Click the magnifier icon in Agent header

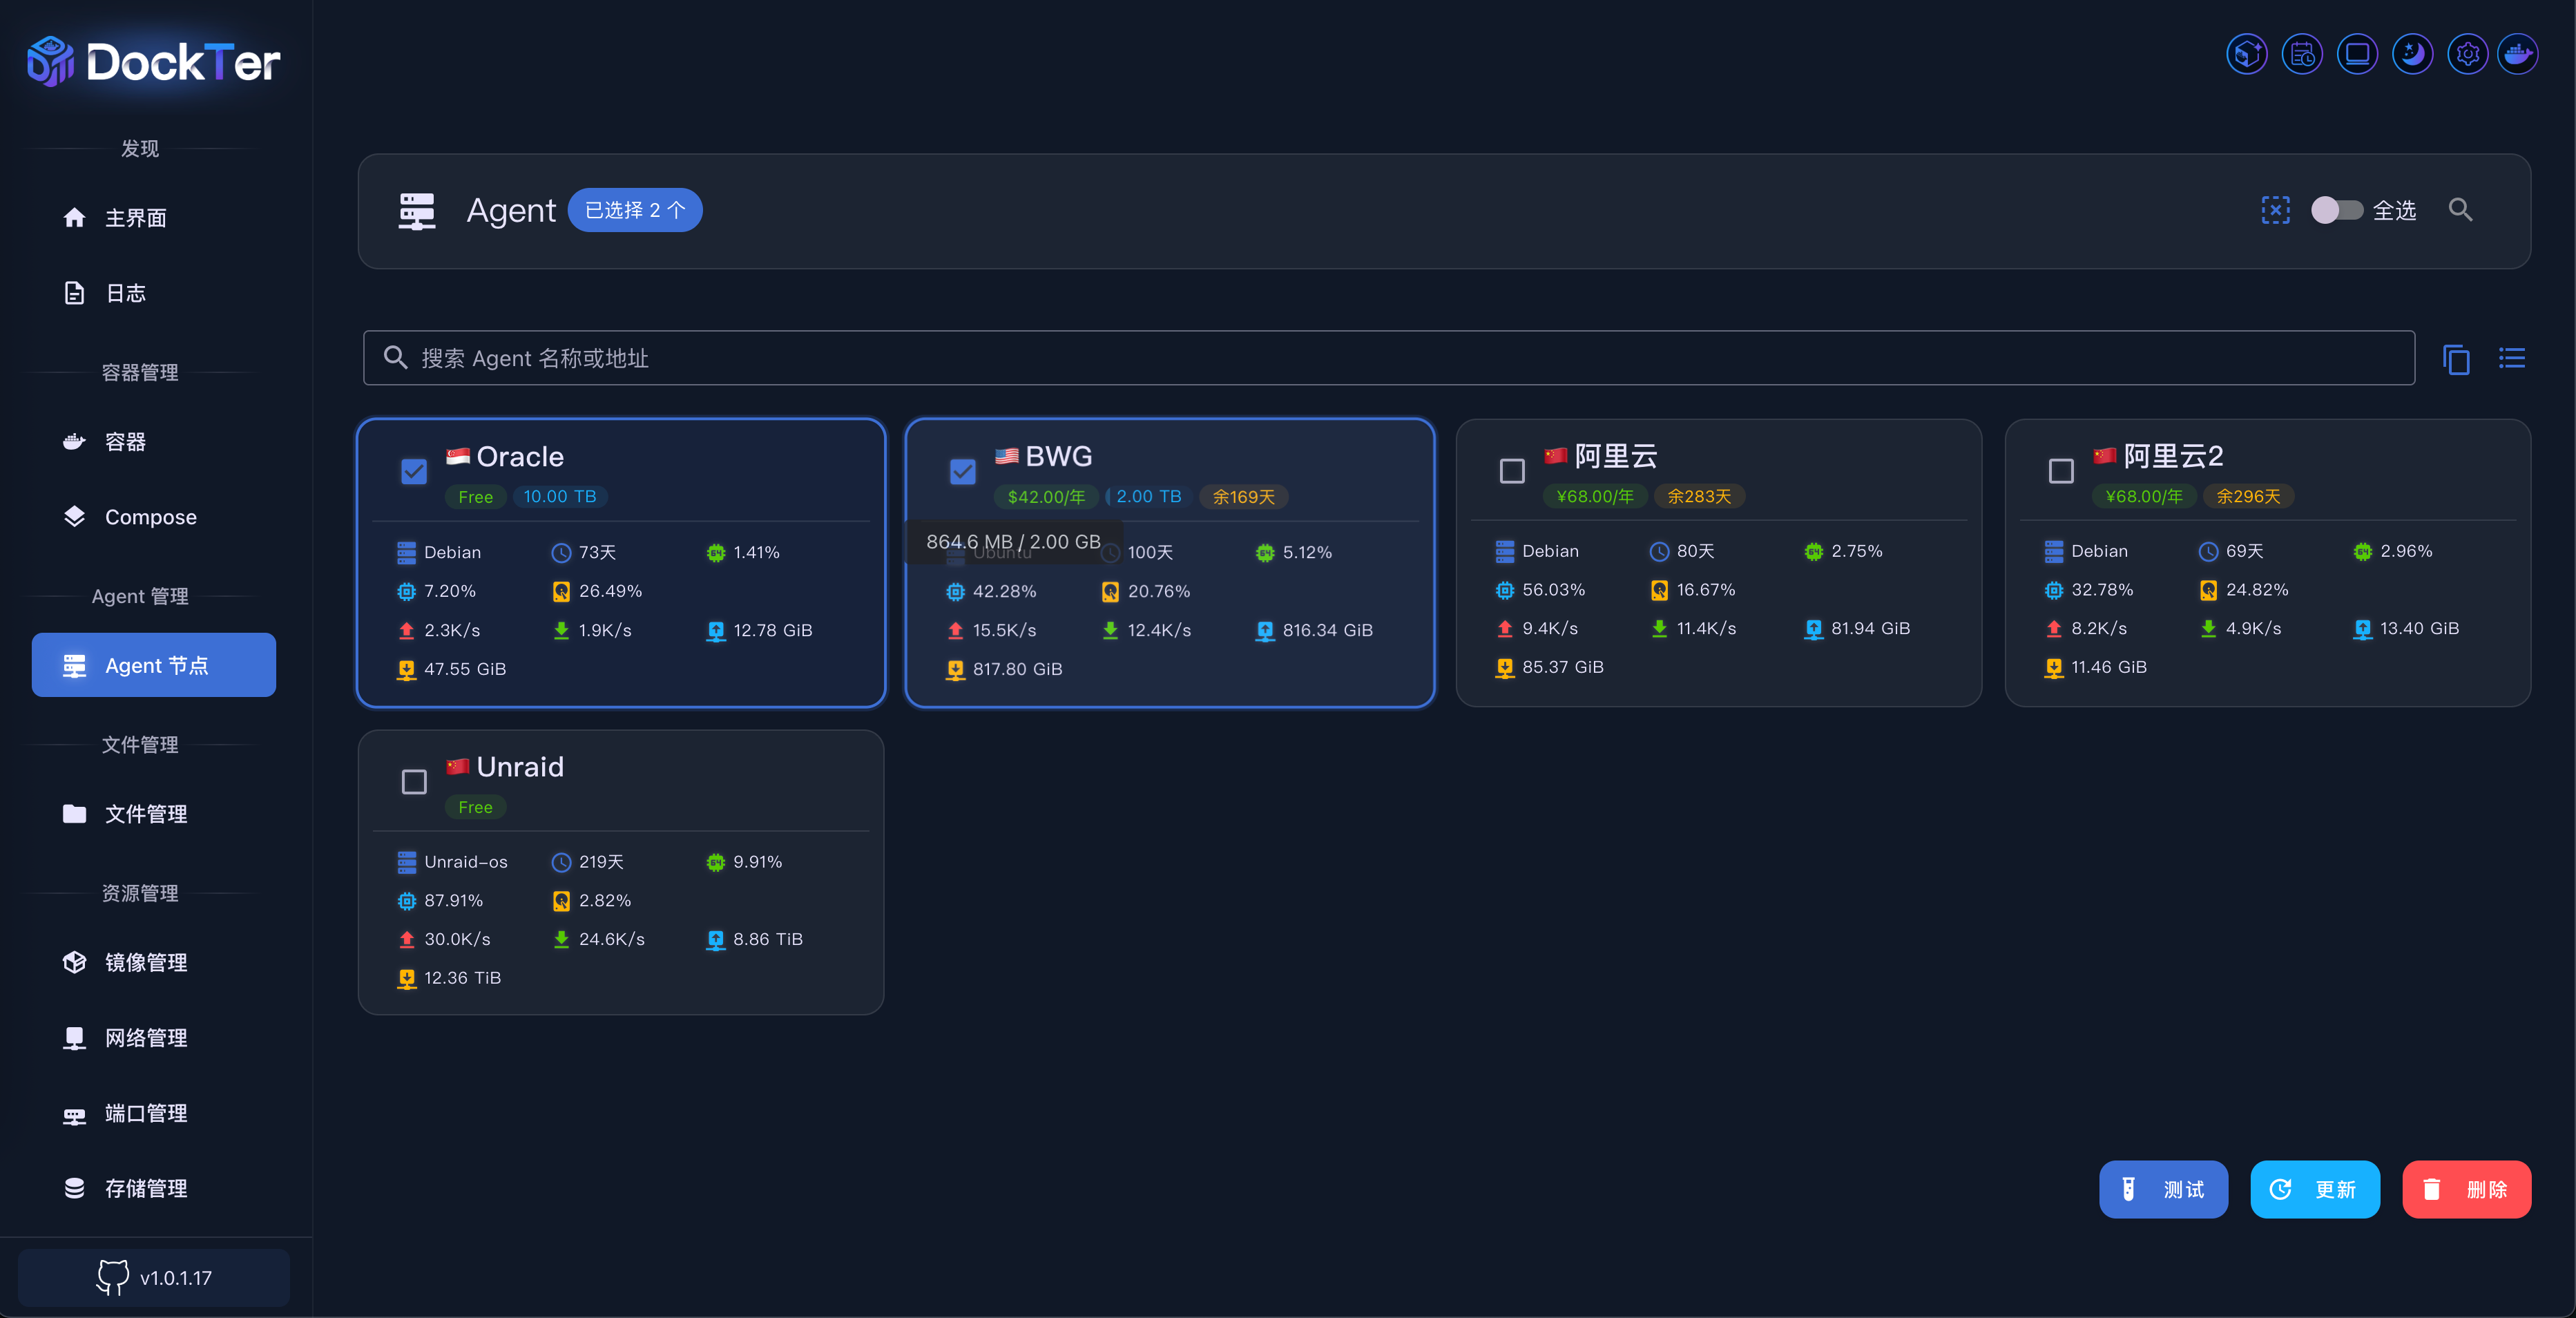coord(2460,210)
